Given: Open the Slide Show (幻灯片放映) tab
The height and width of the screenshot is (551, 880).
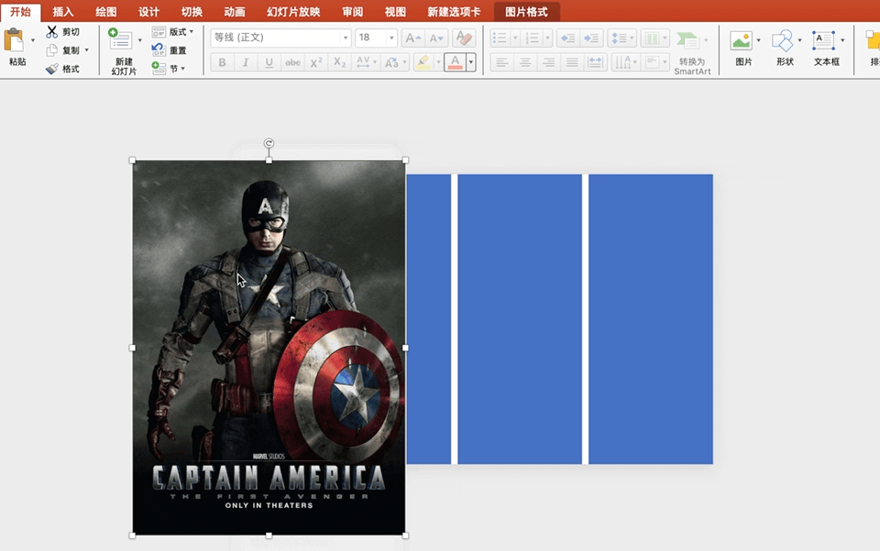Looking at the screenshot, I should pyautogui.click(x=293, y=12).
